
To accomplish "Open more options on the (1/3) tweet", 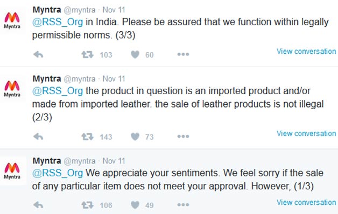I will pyautogui.click(x=183, y=205).
